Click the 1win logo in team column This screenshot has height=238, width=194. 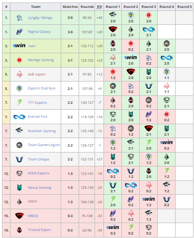[x=19, y=46]
